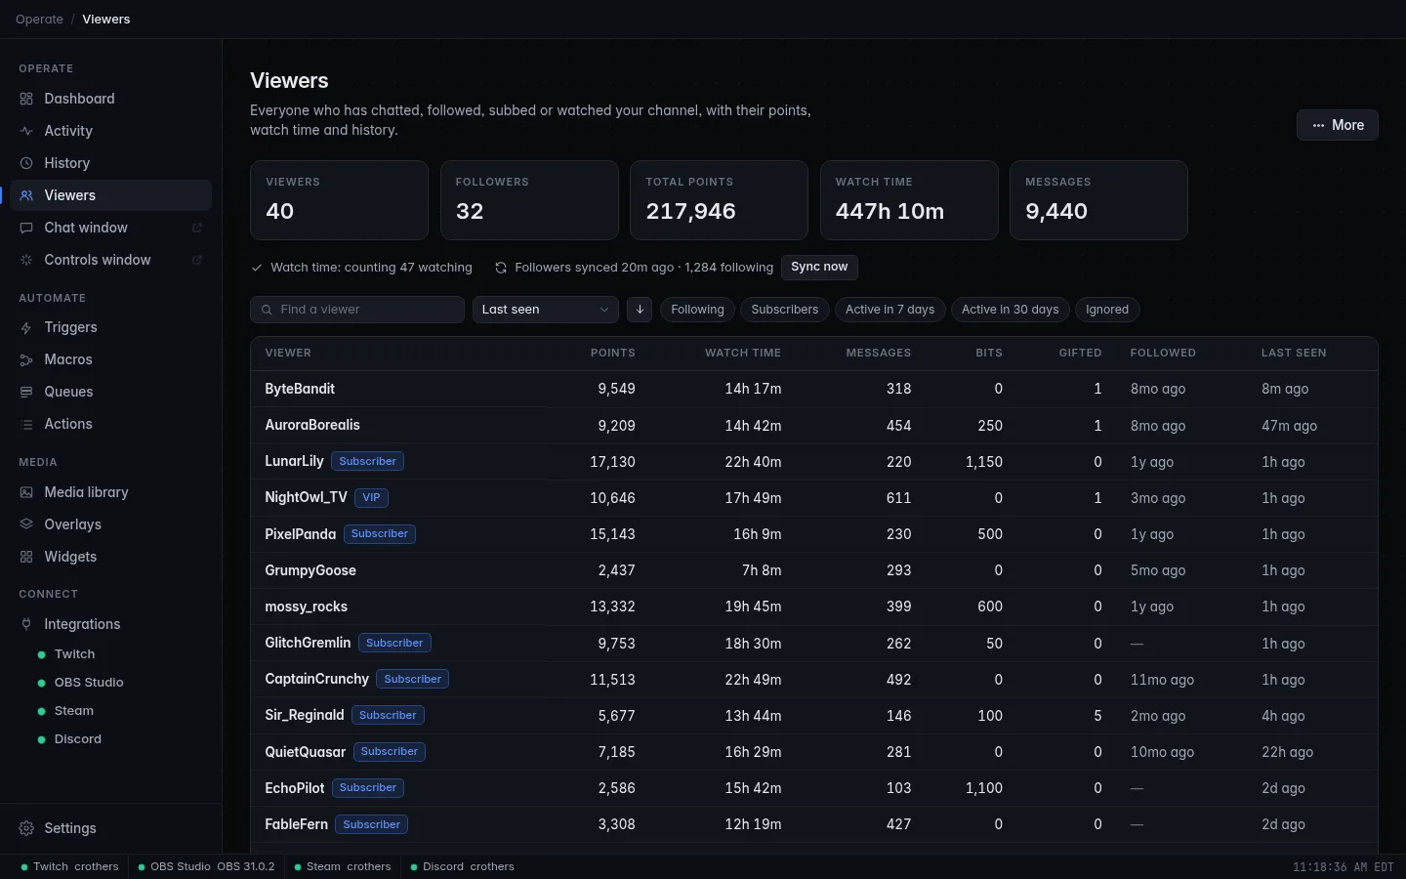1406x879 pixels.
Task: Click the Triggers lightning icon
Action: click(26, 327)
